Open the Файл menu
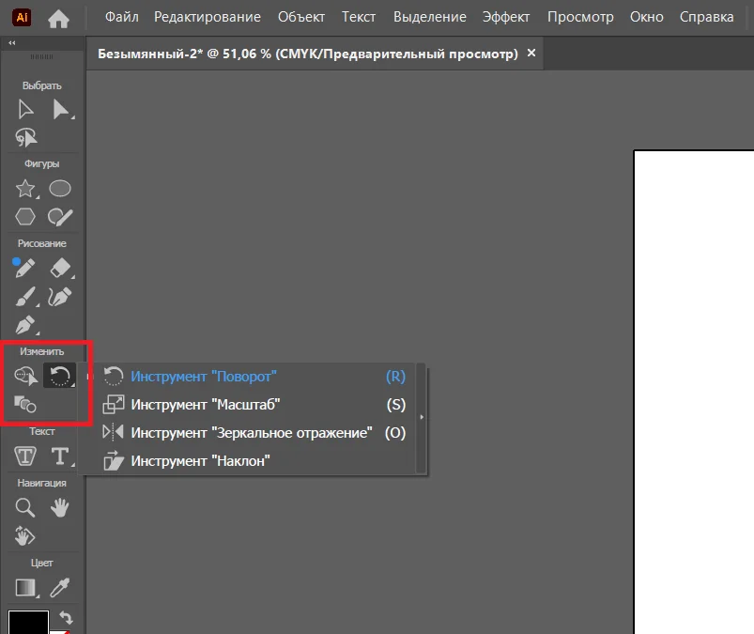 click(x=122, y=17)
